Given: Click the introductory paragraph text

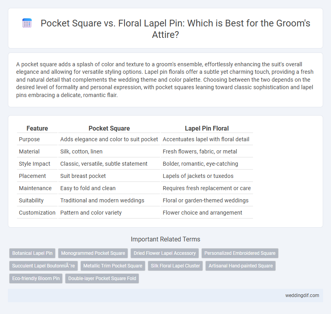Looking at the screenshot, I should click(165, 80).
